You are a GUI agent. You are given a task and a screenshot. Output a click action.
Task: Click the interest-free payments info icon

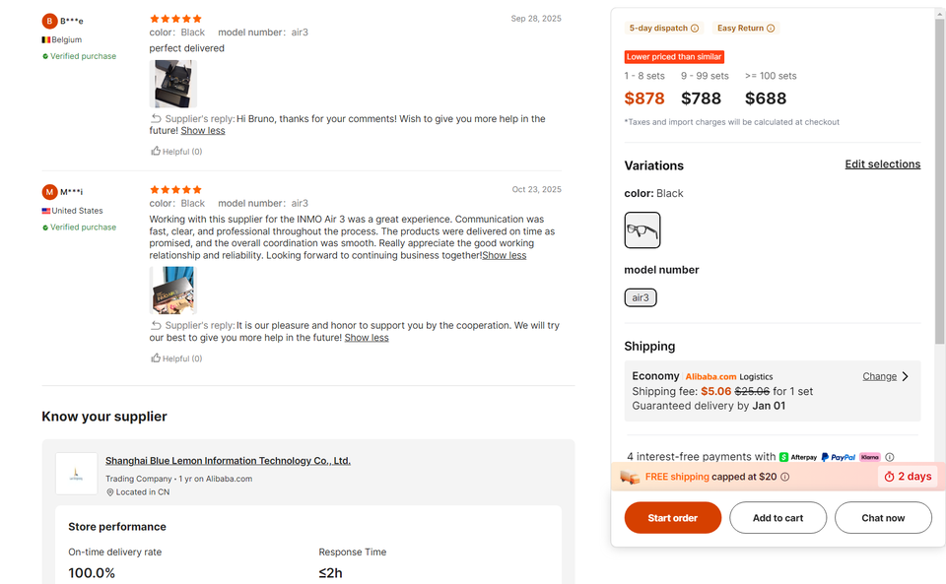[890, 457]
